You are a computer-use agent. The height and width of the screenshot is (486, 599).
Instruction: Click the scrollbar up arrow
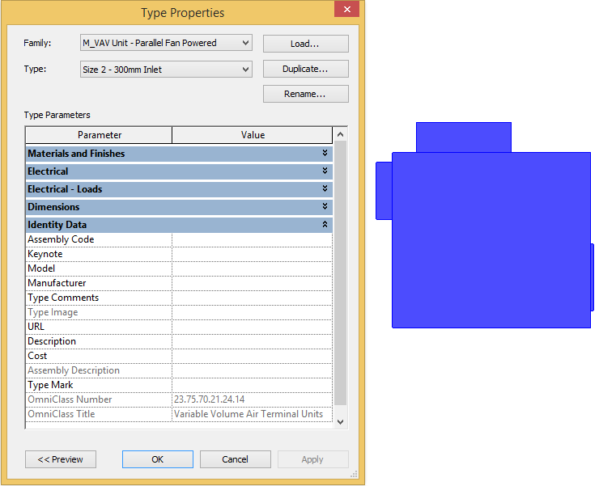tap(340, 134)
